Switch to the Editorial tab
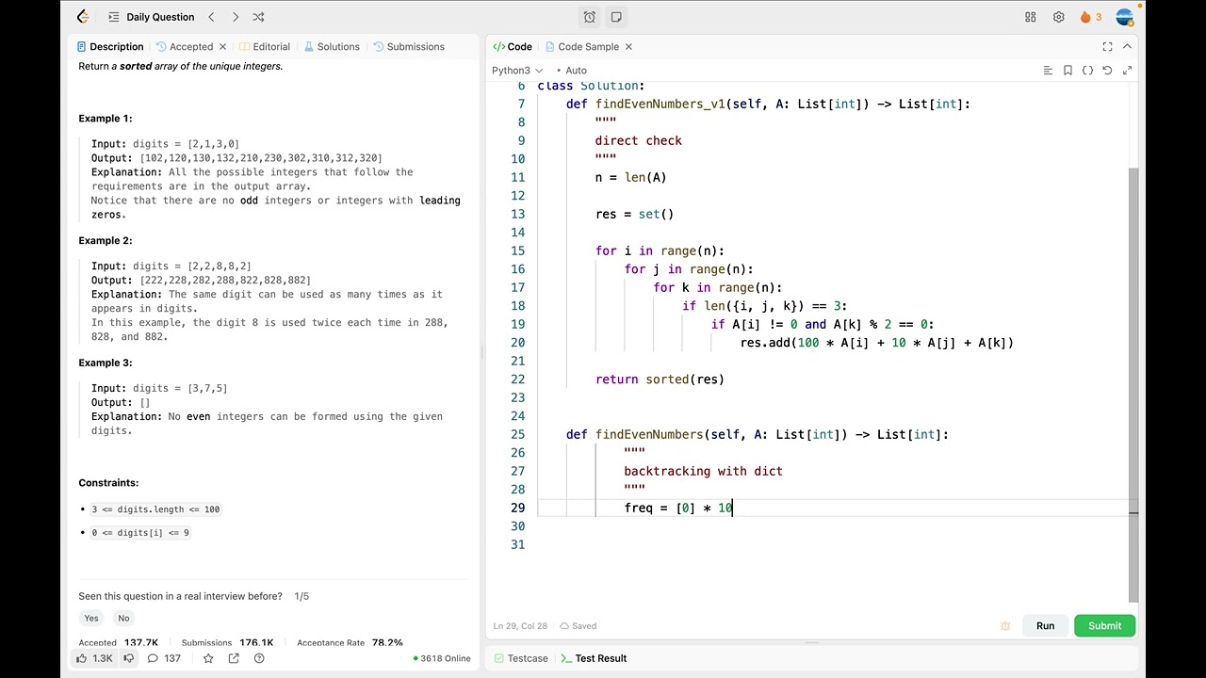This screenshot has height=678, width=1206. coord(265,46)
